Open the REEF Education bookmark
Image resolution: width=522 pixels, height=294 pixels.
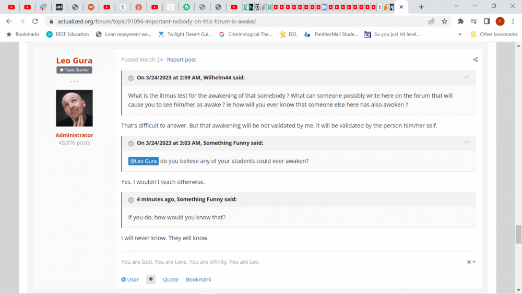tap(67, 34)
